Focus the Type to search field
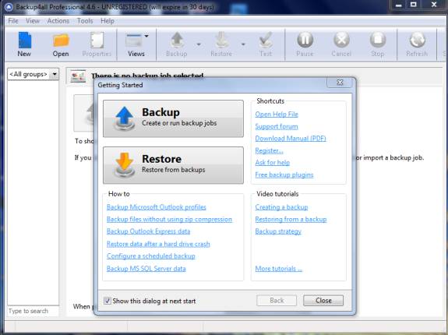Viewport: 448px width, 335px height. [x=34, y=311]
